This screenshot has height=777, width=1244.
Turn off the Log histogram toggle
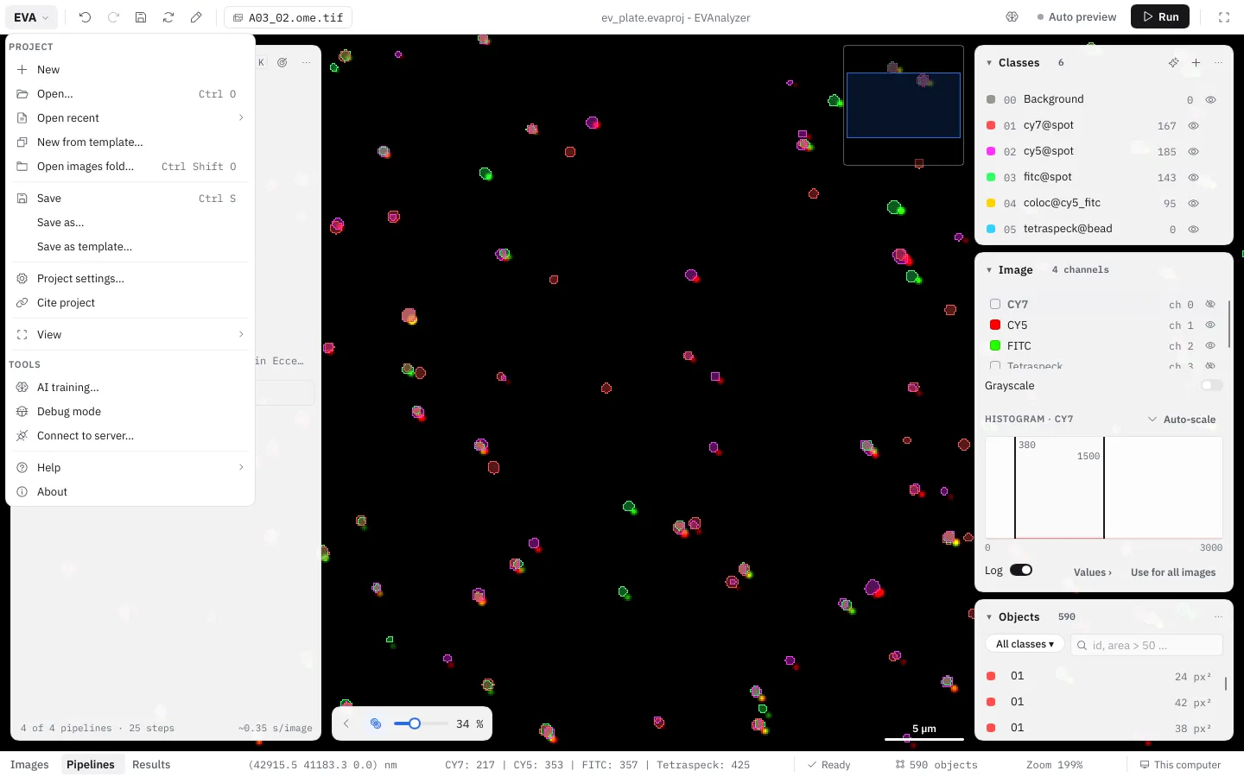[x=1021, y=571]
